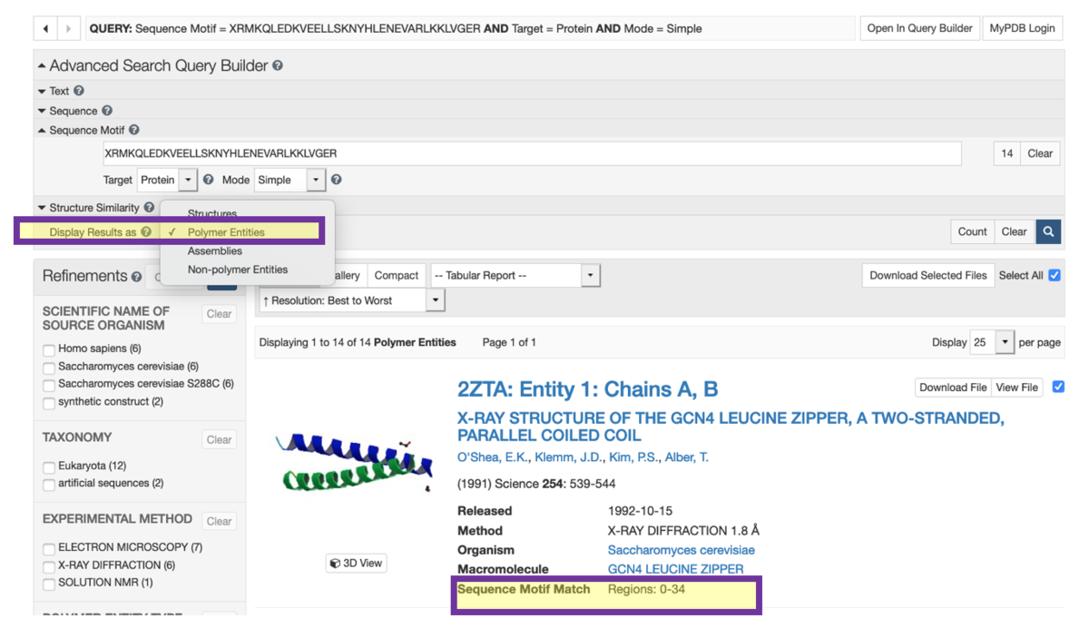Click the sequence motif input field
Image resolution: width=1089 pixels, height=628 pixels.
[531, 153]
